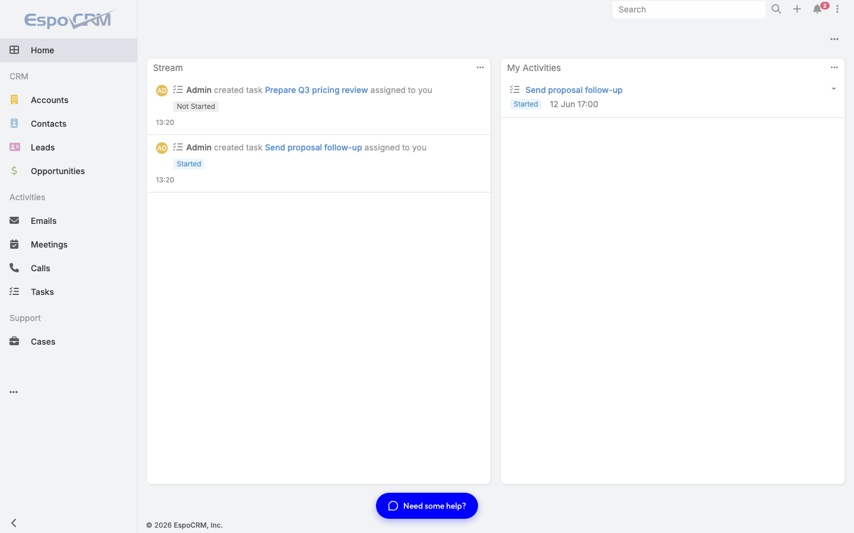Expand more sidebar items with three dots
The width and height of the screenshot is (854, 533).
(14, 392)
